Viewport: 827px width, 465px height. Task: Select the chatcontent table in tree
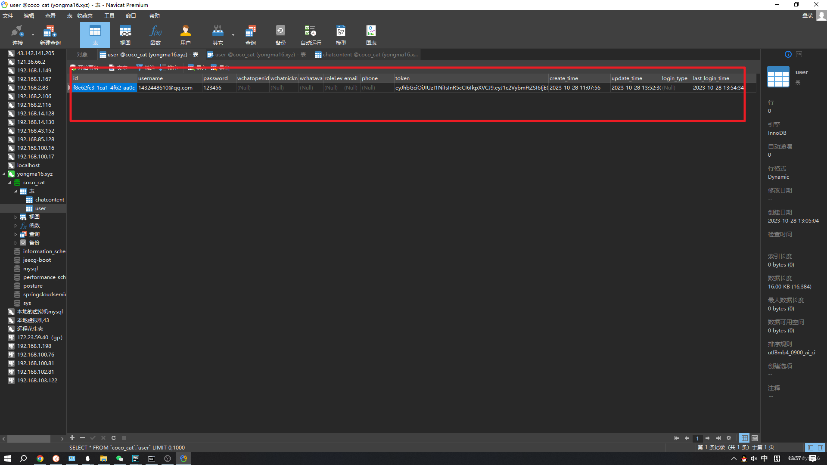point(50,200)
